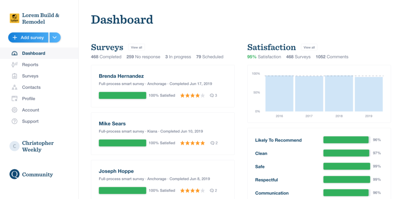Click the Reports icon in sidebar
The width and height of the screenshot is (403, 199).
(15, 65)
